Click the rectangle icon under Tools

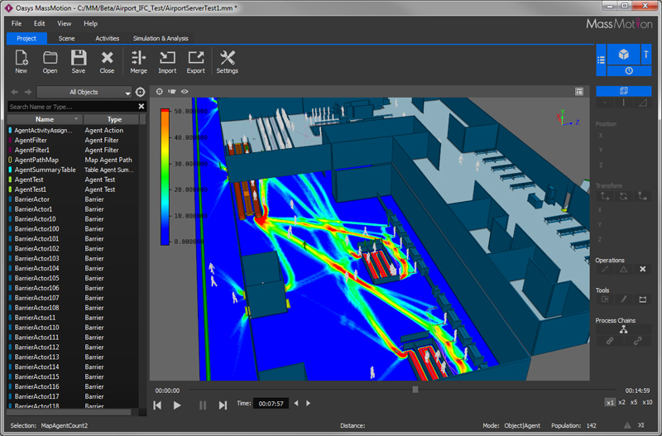[643, 299]
